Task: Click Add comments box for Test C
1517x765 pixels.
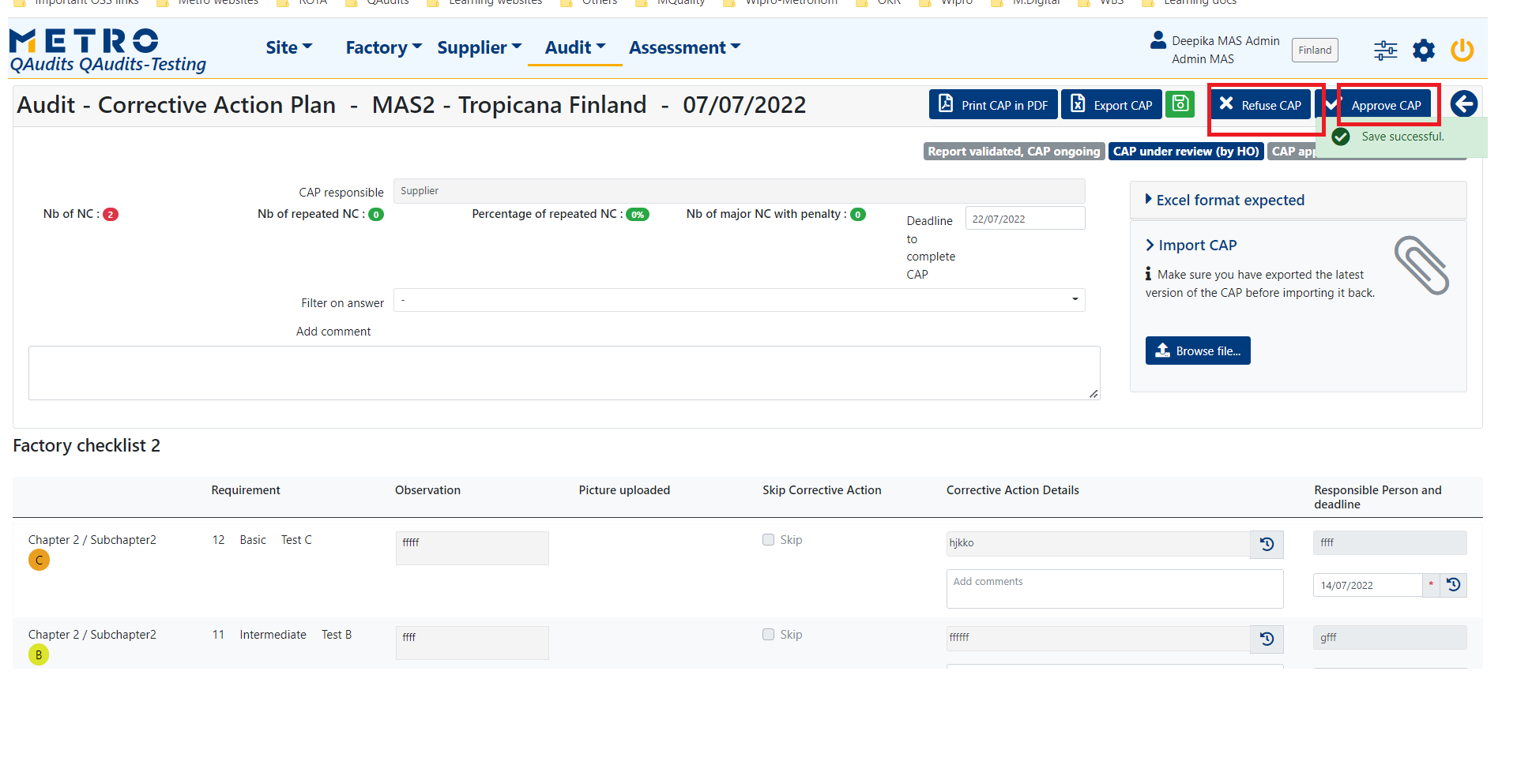Action: [1115, 589]
